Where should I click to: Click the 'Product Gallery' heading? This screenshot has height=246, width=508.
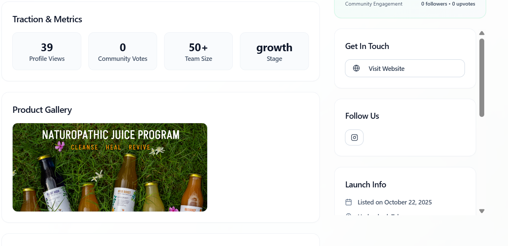[42, 110]
